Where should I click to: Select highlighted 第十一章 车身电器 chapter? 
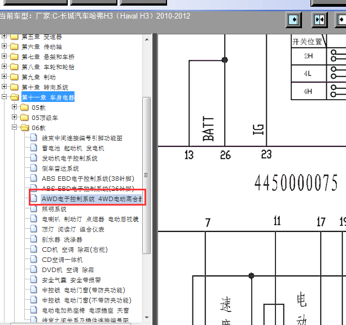point(48,97)
